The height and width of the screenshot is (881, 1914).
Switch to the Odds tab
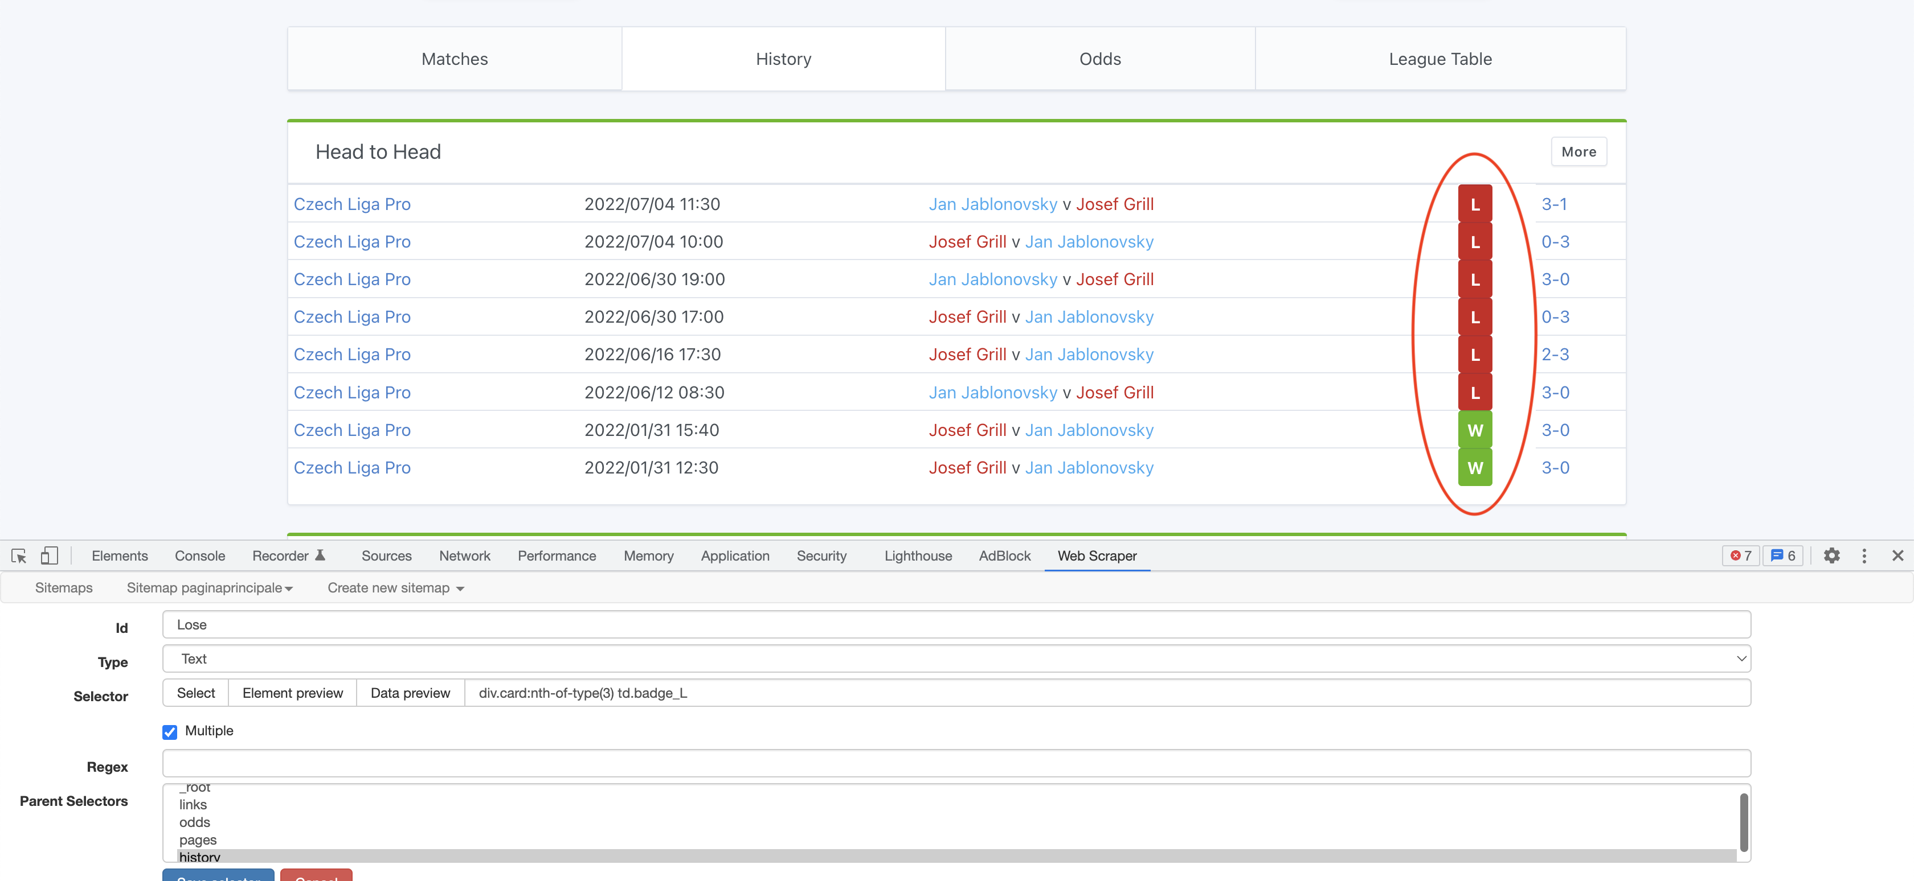(1099, 59)
